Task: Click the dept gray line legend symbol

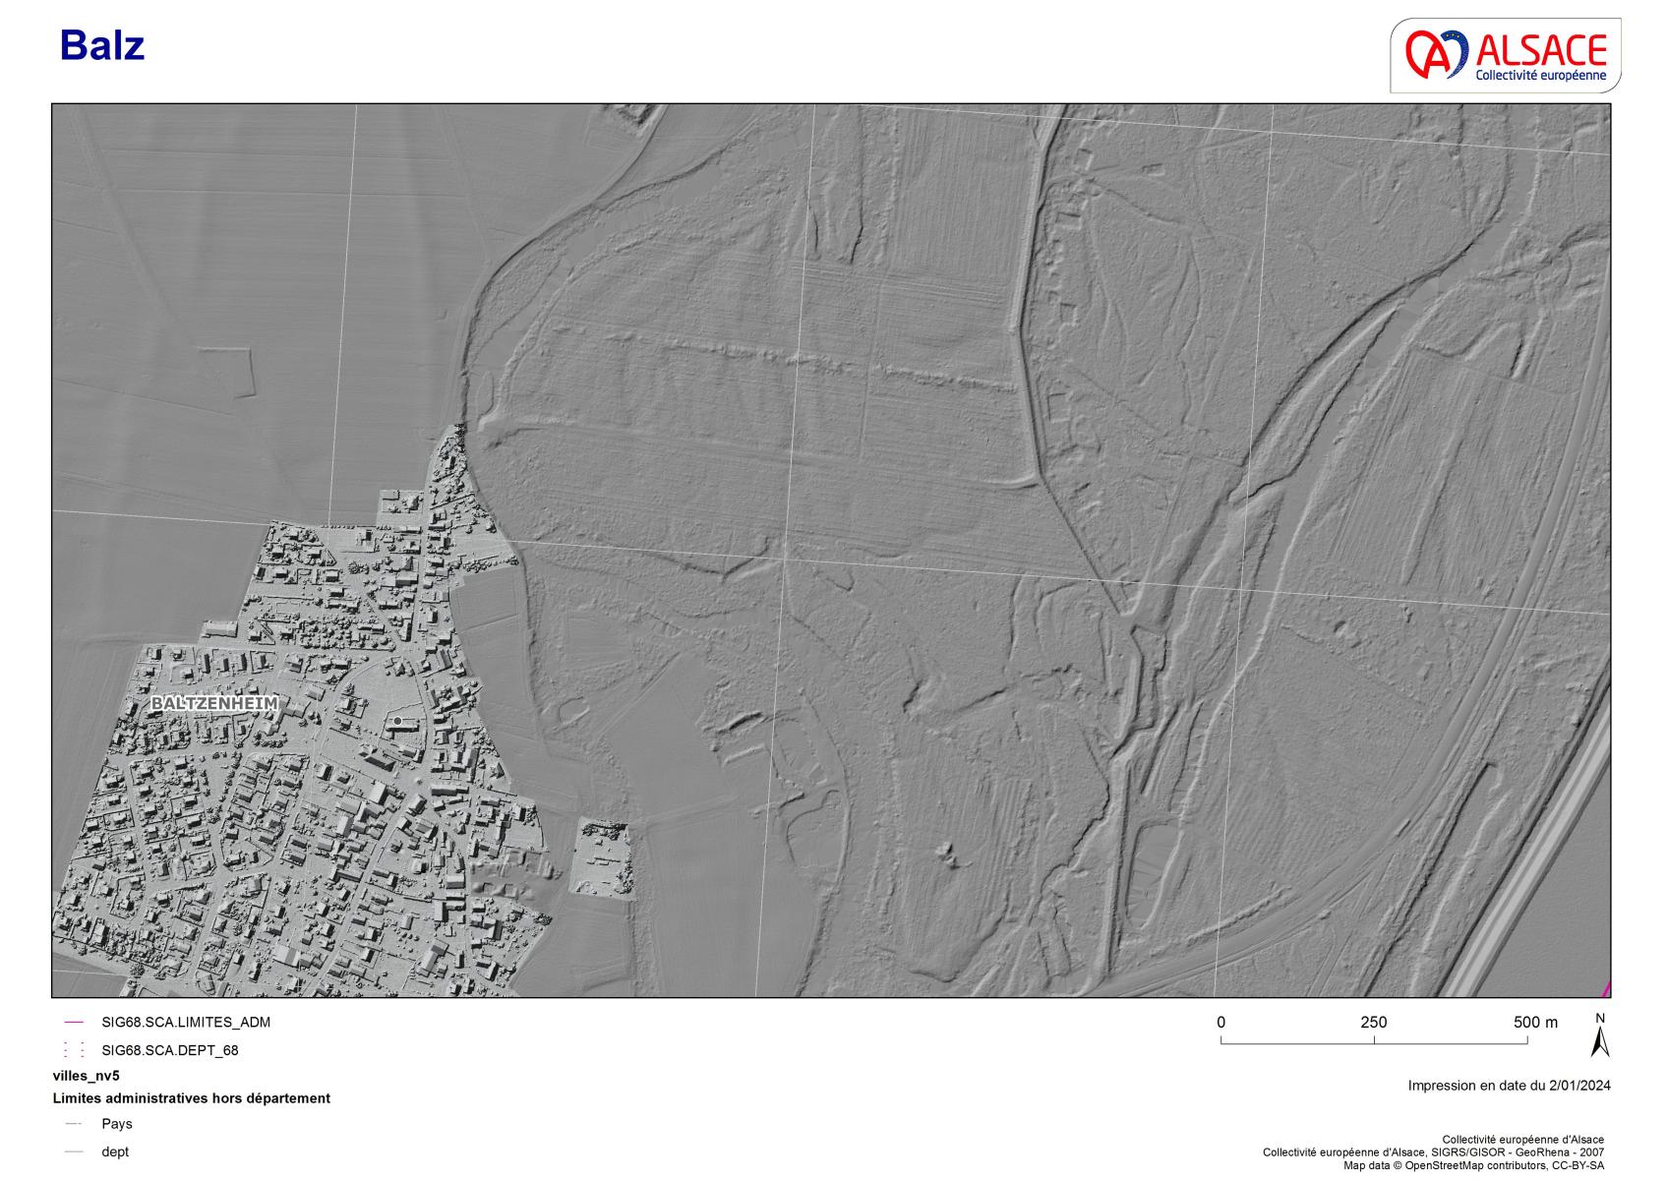Action: [x=73, y=1152]
